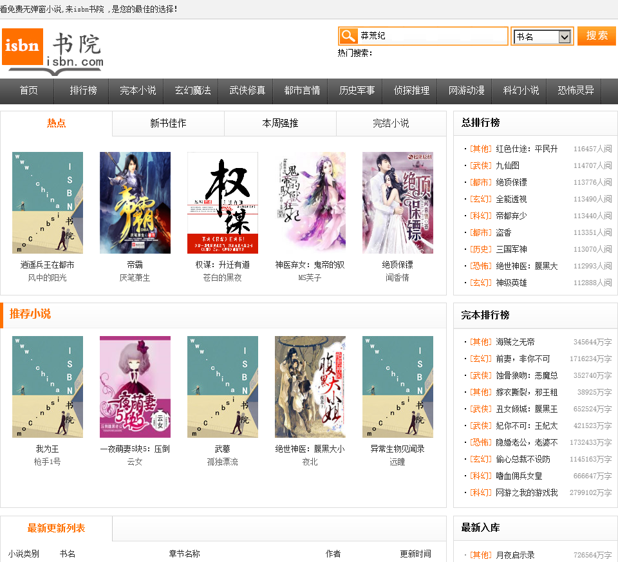This screenshot has width=618, height=562.
Task: Click the isbn书院 site logo
Action: pos(53,52)
